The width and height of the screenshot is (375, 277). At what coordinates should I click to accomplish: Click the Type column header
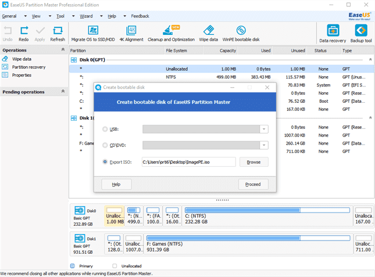[x=358, y=51]
